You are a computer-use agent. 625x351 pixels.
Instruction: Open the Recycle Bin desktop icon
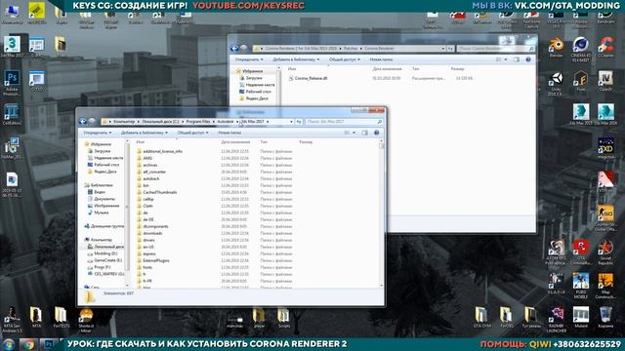click(605, 317)
